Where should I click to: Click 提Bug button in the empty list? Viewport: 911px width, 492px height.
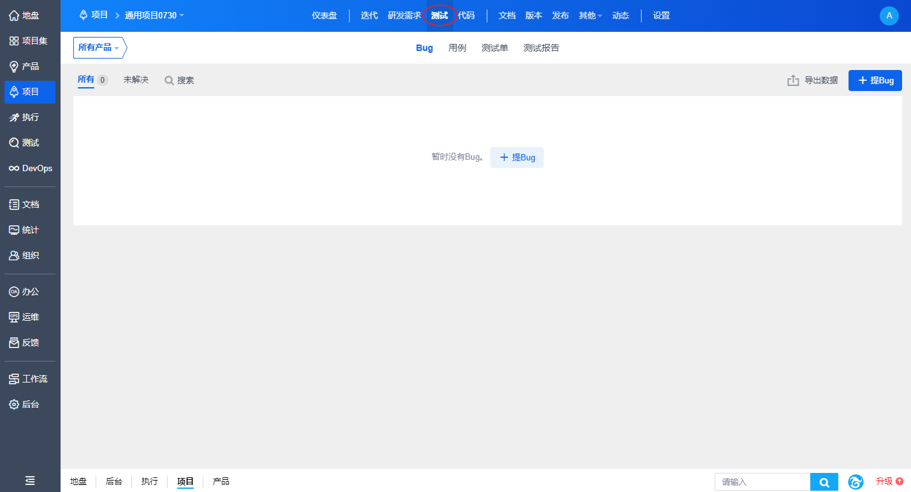tap(517, 157)
